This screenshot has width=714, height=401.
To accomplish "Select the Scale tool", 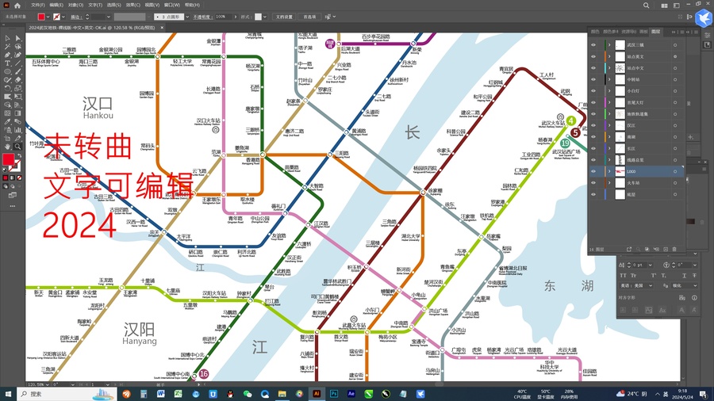I will pyautogui.click(x=17, y=88).
